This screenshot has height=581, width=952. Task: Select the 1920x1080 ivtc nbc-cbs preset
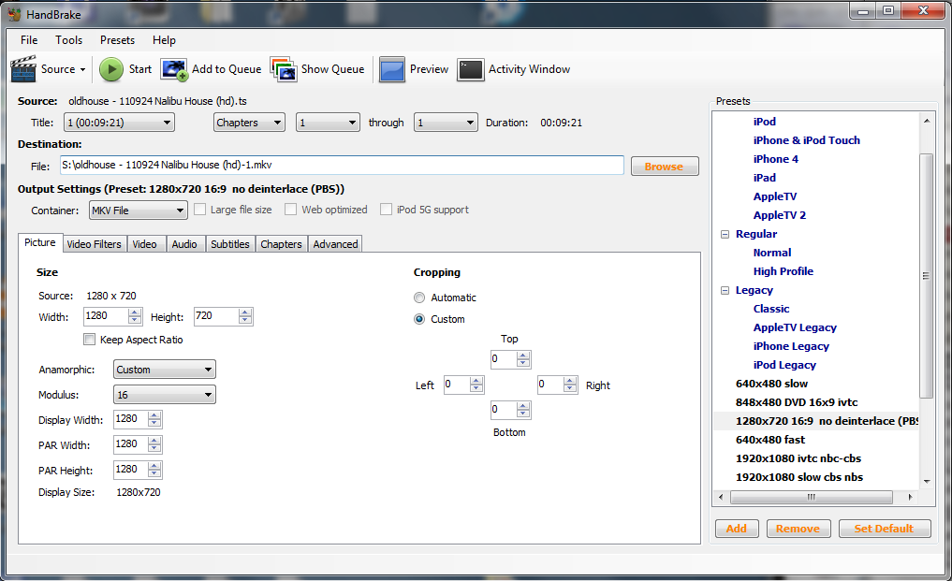798,458
